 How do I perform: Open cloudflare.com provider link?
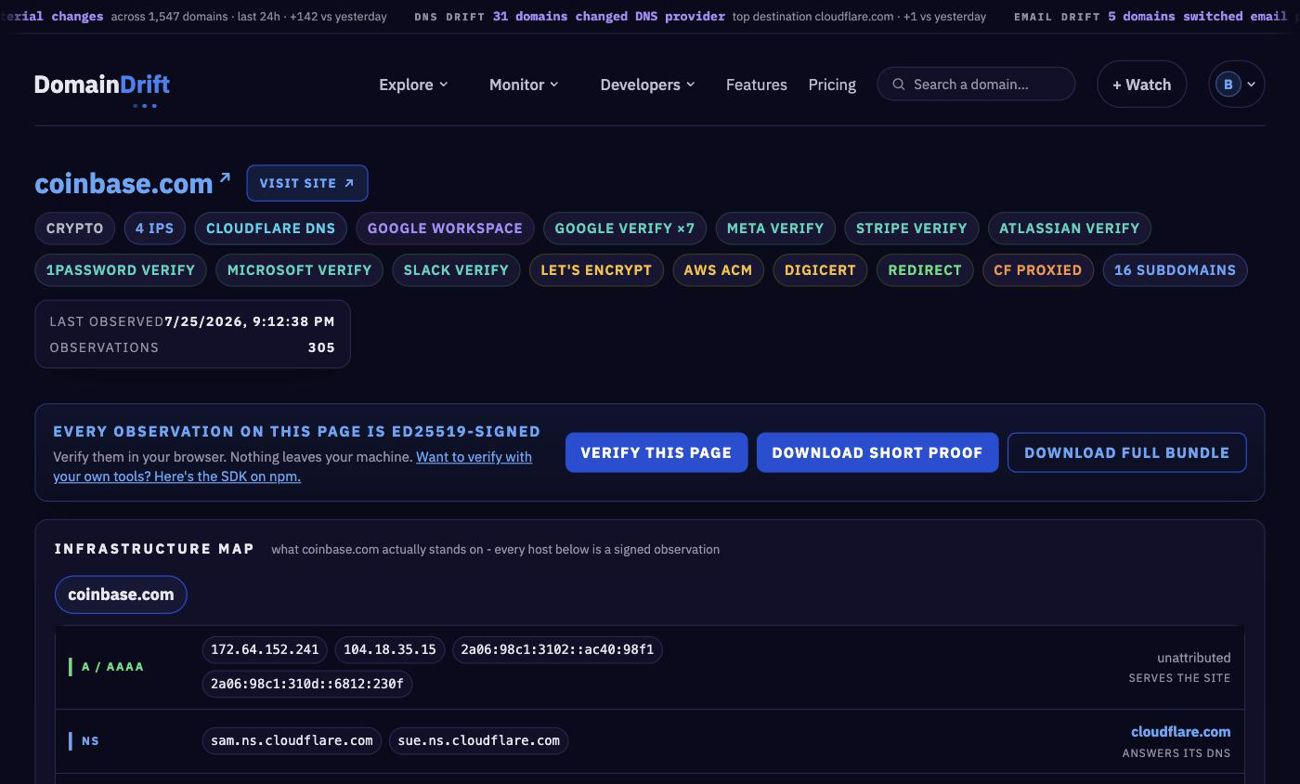[x=1181, y=732]
